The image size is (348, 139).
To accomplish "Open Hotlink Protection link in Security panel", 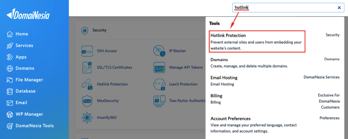I will 112,84.
